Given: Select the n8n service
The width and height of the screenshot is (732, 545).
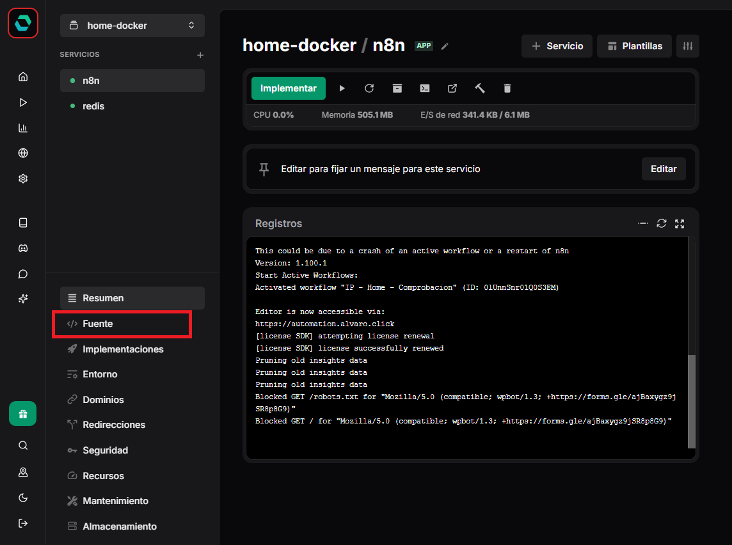Looking at the screenshot, I should (132, 81).
